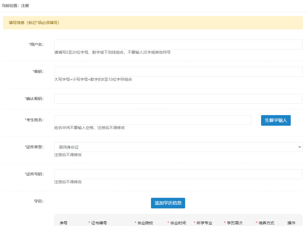Click the 培养方式 table header
The image size is (307, 226).
(266, 223)
